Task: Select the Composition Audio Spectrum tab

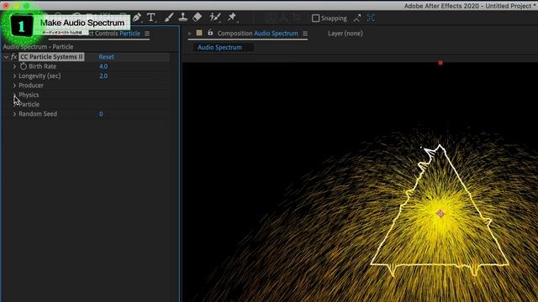Action: [258, 34]
